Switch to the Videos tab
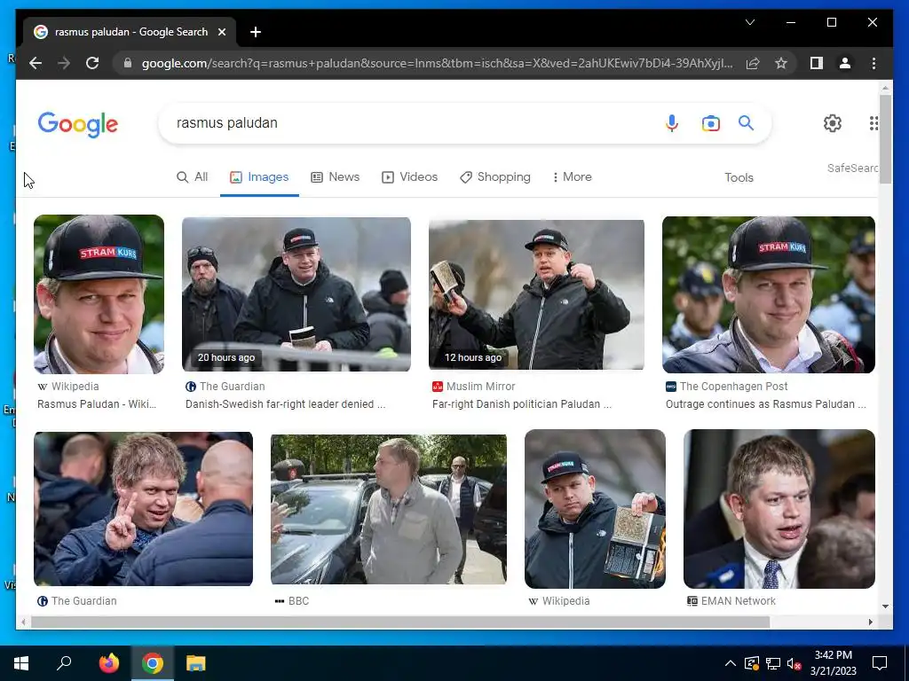909x681 pixels. click(x=409, y=177)
